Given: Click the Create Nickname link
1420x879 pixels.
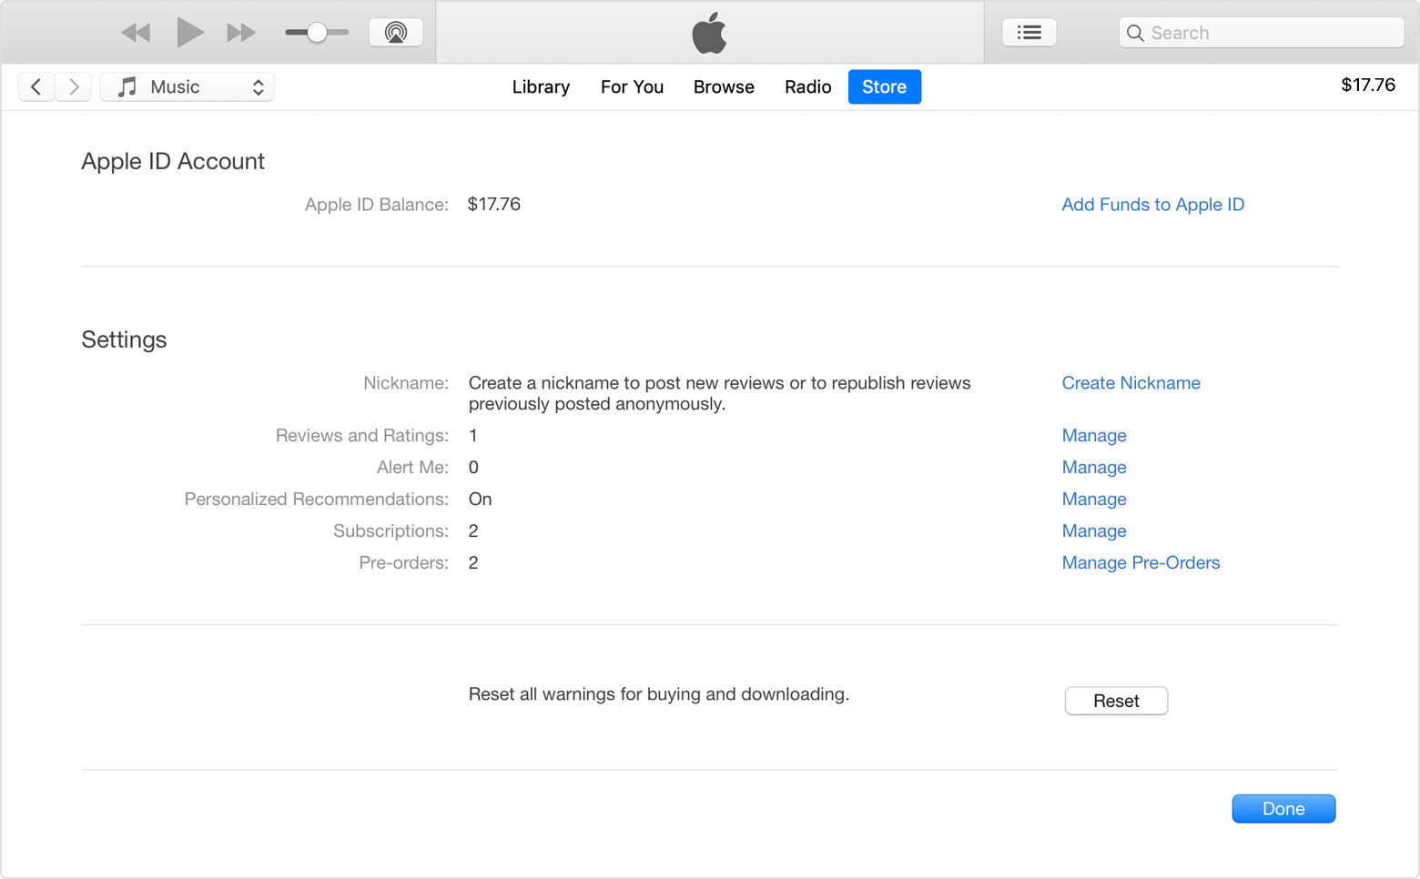Looking at the screenshot, I should point(1131,383).
